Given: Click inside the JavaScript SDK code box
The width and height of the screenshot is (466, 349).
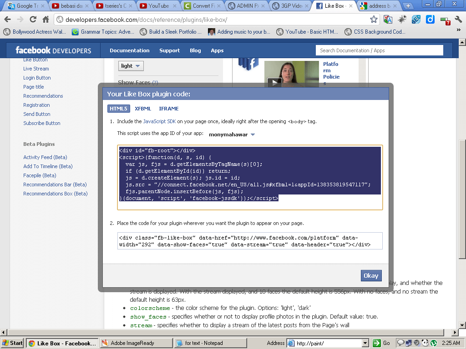Looking at the screenshot, I should (x=250, y=178).
